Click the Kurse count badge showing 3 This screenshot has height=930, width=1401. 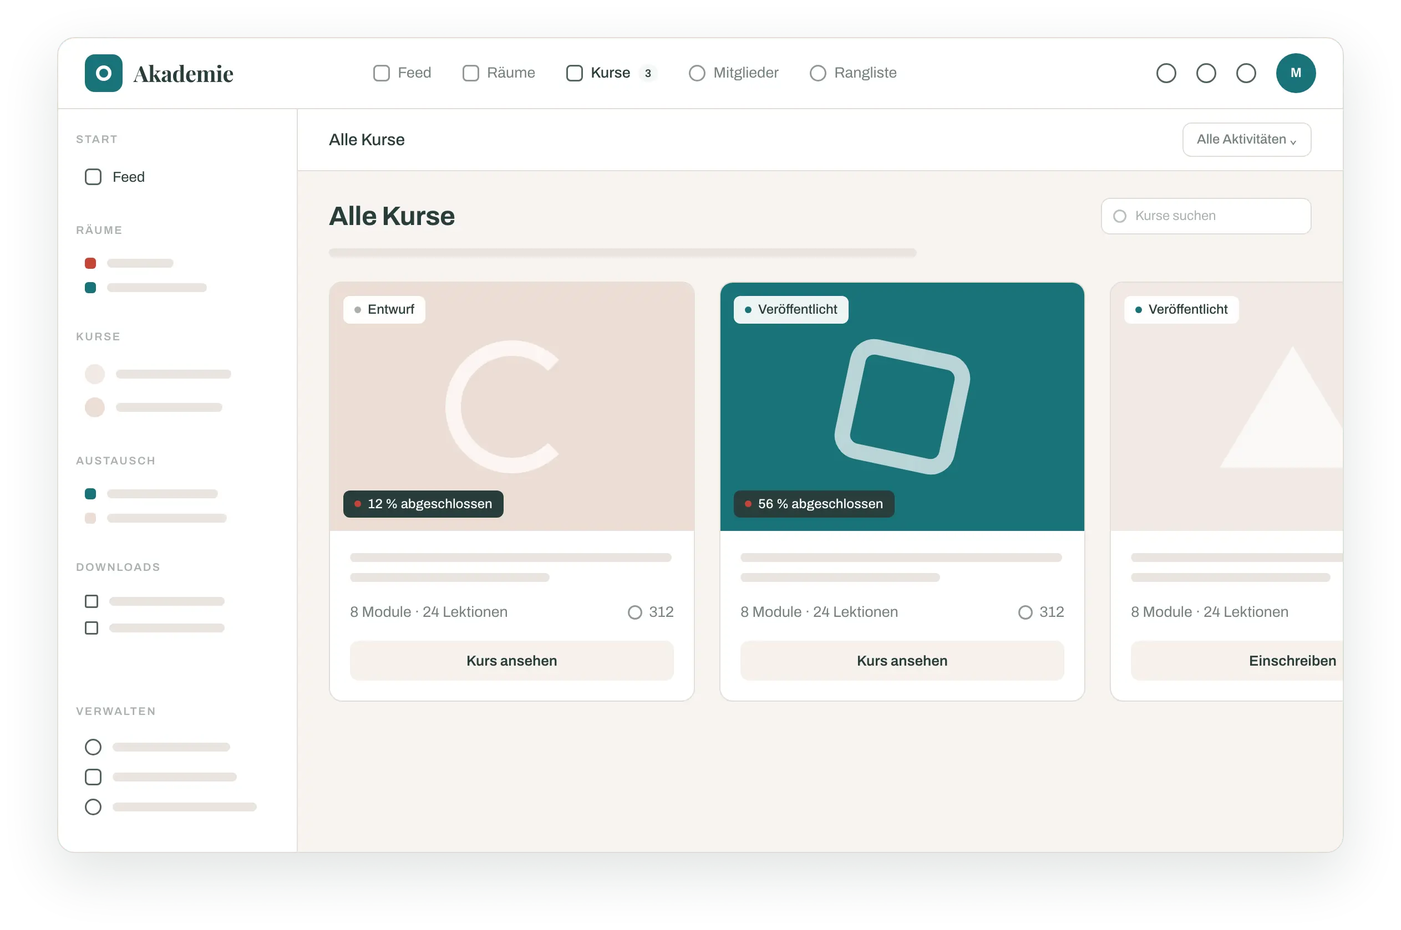coord(647,73)
